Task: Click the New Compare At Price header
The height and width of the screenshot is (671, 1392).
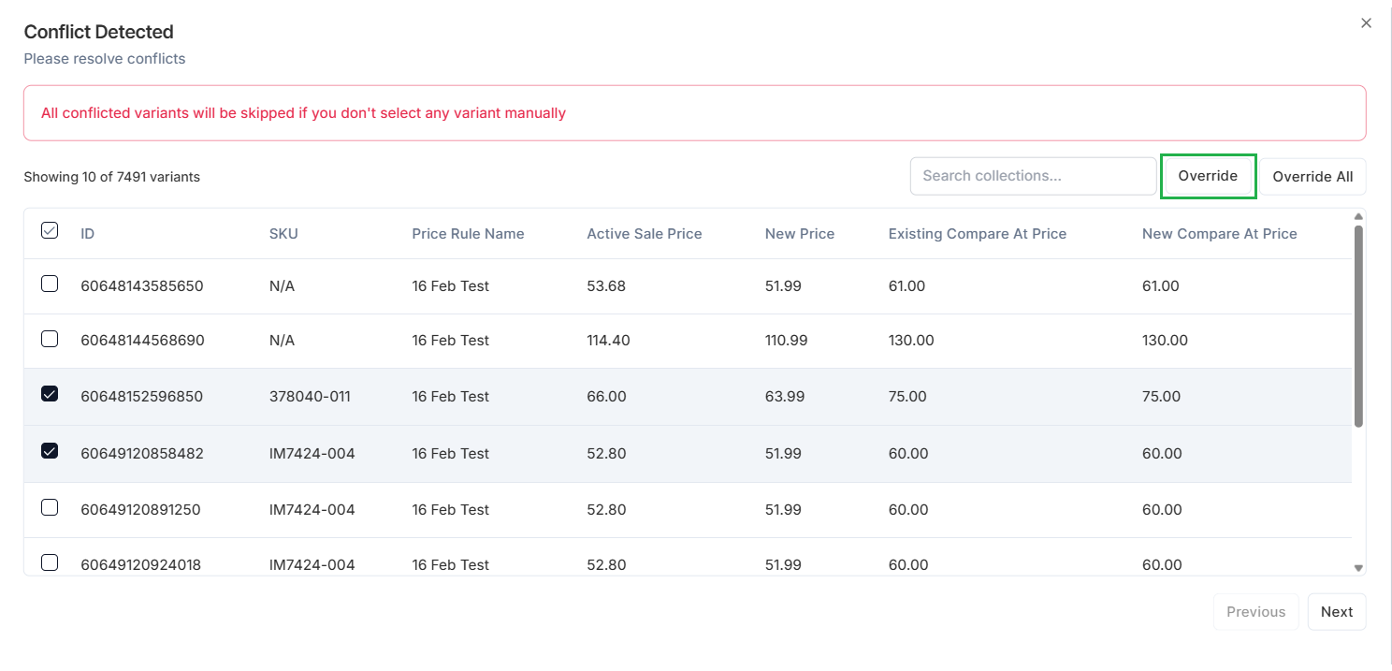Action: [x=1220, y=234]
